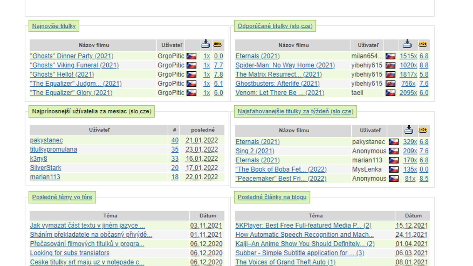Open "Looking for subs translators" forum topic
473x266 pixels.
(x=70, y=253)
